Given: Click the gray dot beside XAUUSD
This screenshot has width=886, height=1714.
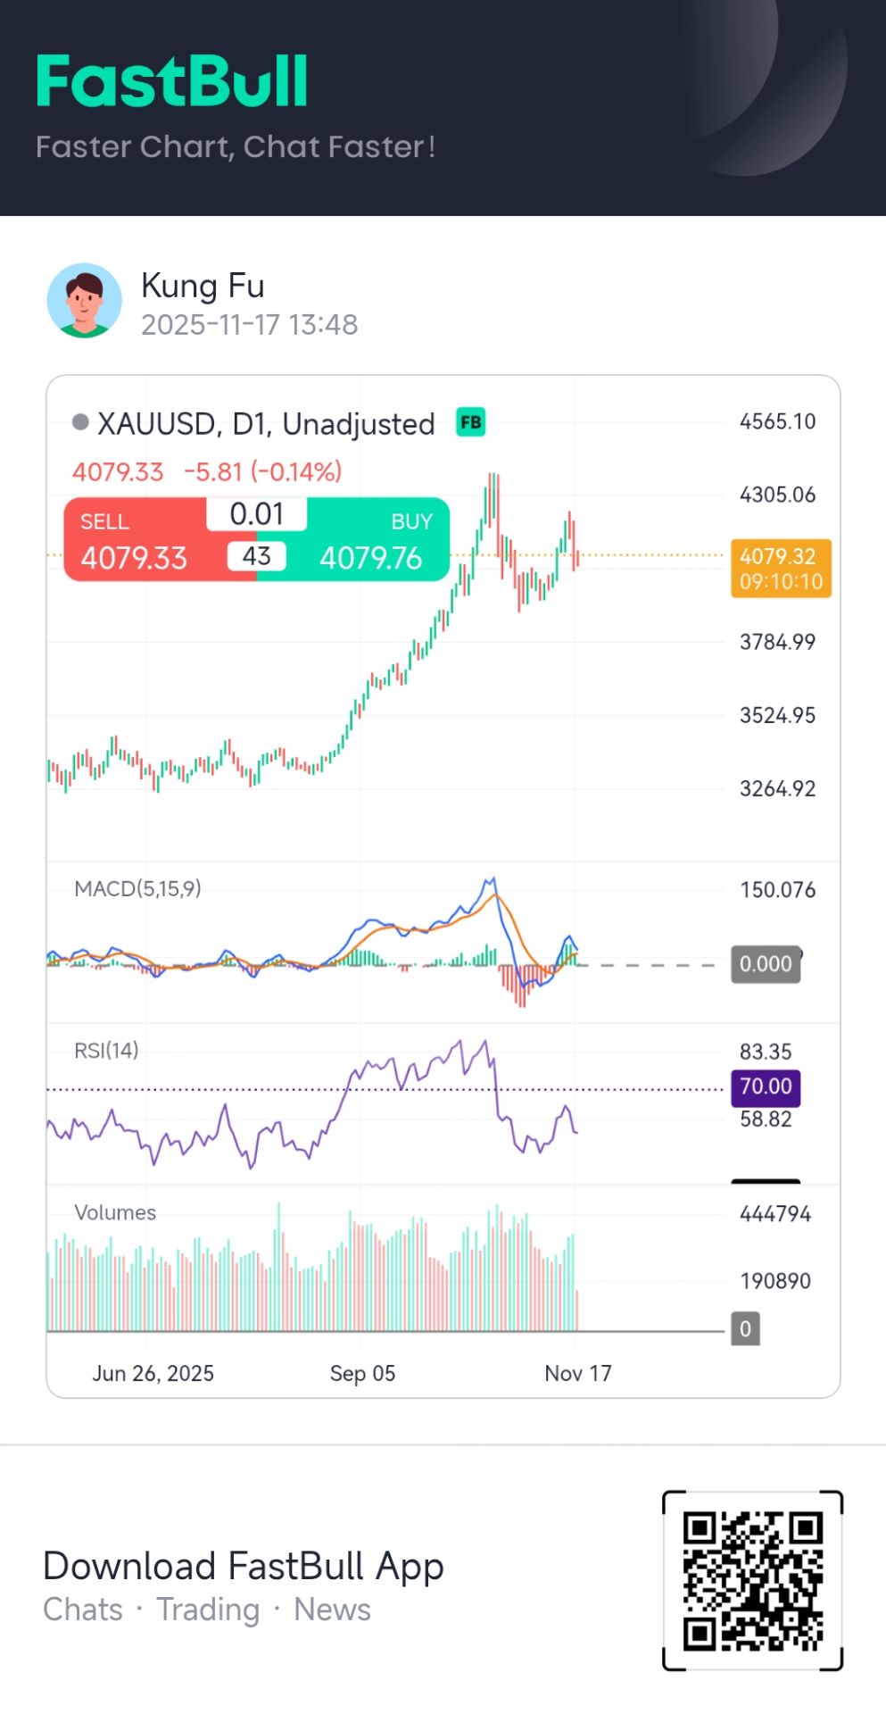Looking at the screenshot, I should (80, 422).
